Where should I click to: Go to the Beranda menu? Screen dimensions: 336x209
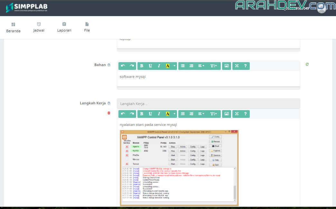point(13,27)
